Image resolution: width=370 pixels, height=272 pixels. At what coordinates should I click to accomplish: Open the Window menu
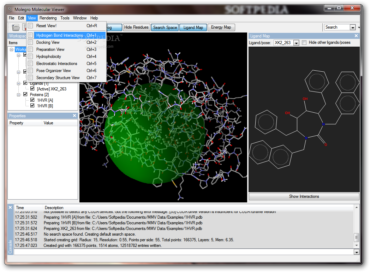[80, 18]
